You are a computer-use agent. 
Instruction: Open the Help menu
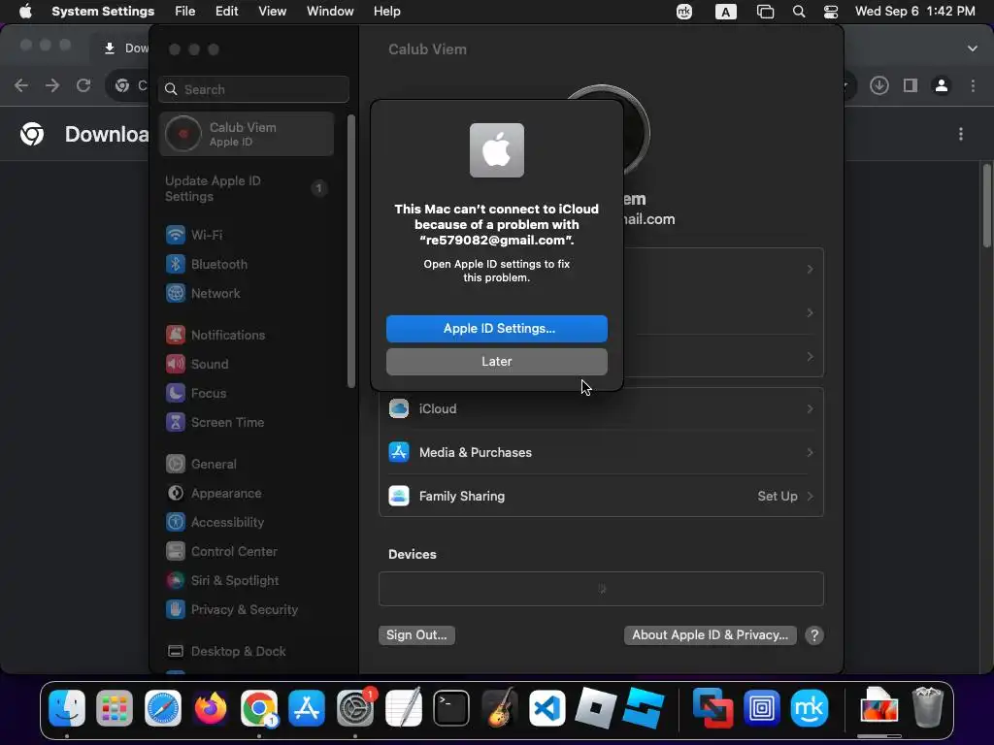pyautogui.click(x=386, y=12)
